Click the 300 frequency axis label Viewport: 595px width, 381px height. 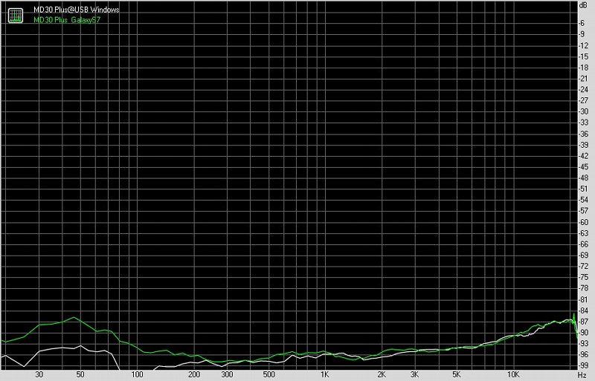pos(226,374)
